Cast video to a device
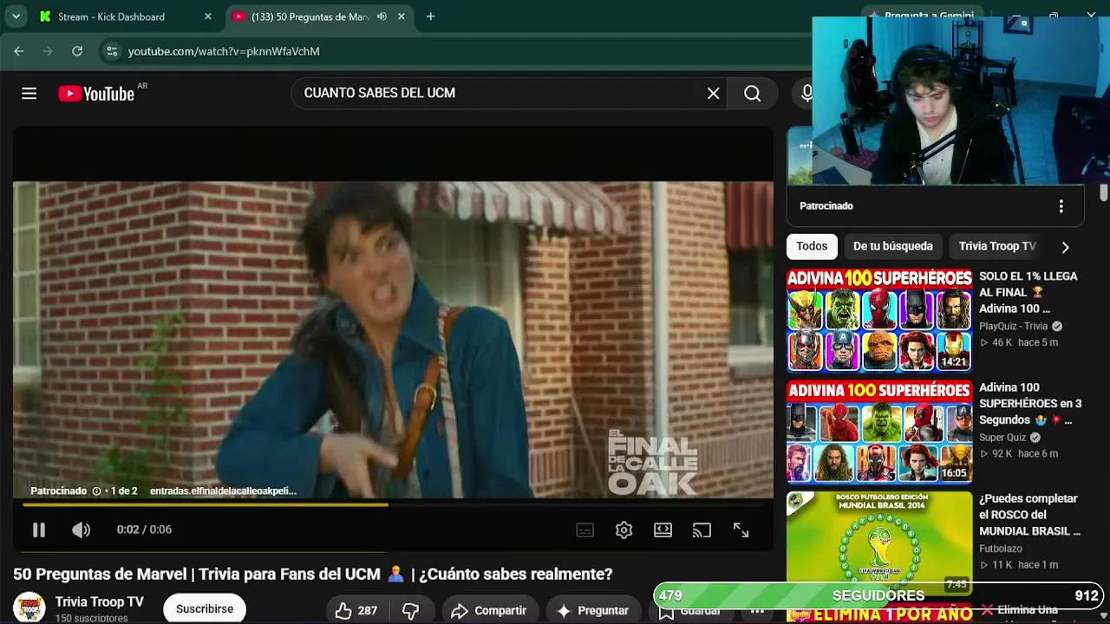The height and width of the screenshot is (624, 1110). click(x=702, y=530)
